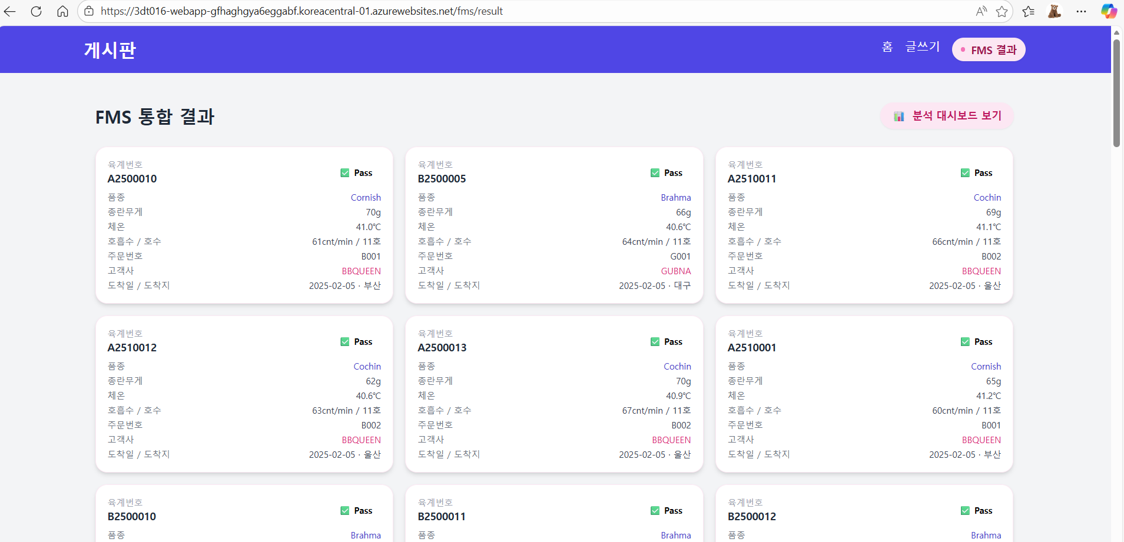The image size is (1124, 542).
Task: Open browser Settings and more menu
Action: coord(1081,11)
